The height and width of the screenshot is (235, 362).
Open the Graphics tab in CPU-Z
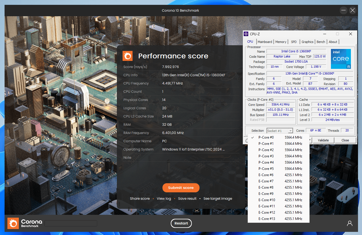coord(308,42)
